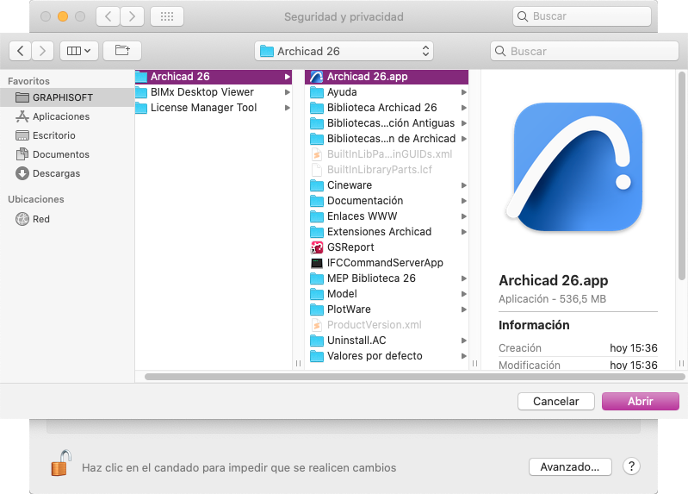The height and width of the screenshot is (494, 688).
Task: Click the preview pane vertical scrollbar
Action: pyautogui.click(x=681, y=176)
